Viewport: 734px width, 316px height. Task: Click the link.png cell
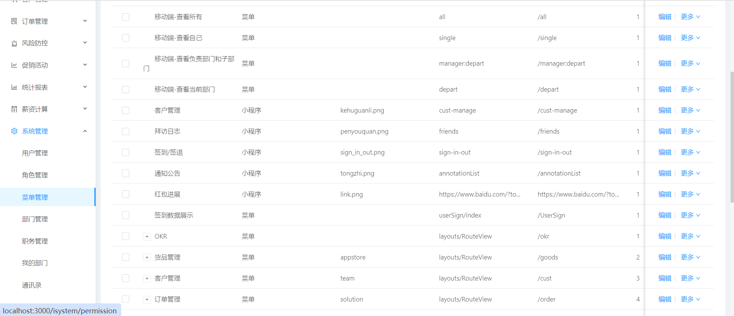tap(351, 194)
